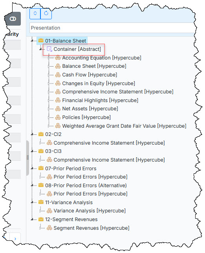This screenshot has width=205, height=253.
Task: Click the Cash Flow hypercube icon
Action: [x=58, y=75]
